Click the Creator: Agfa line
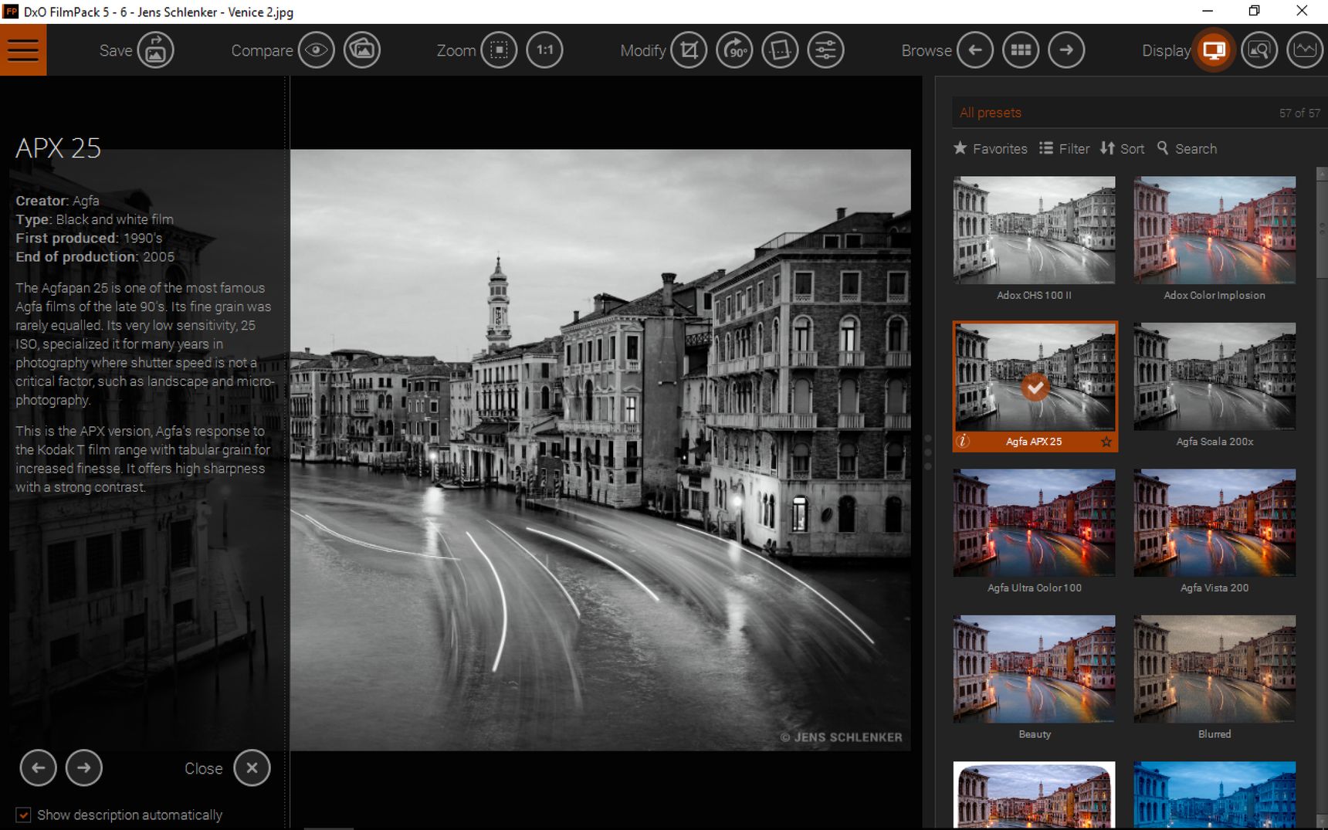 point(58,201)
